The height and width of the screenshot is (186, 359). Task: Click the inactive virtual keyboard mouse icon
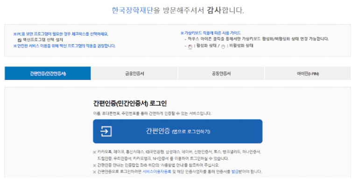pyautogui.click(x=223, y=46)
